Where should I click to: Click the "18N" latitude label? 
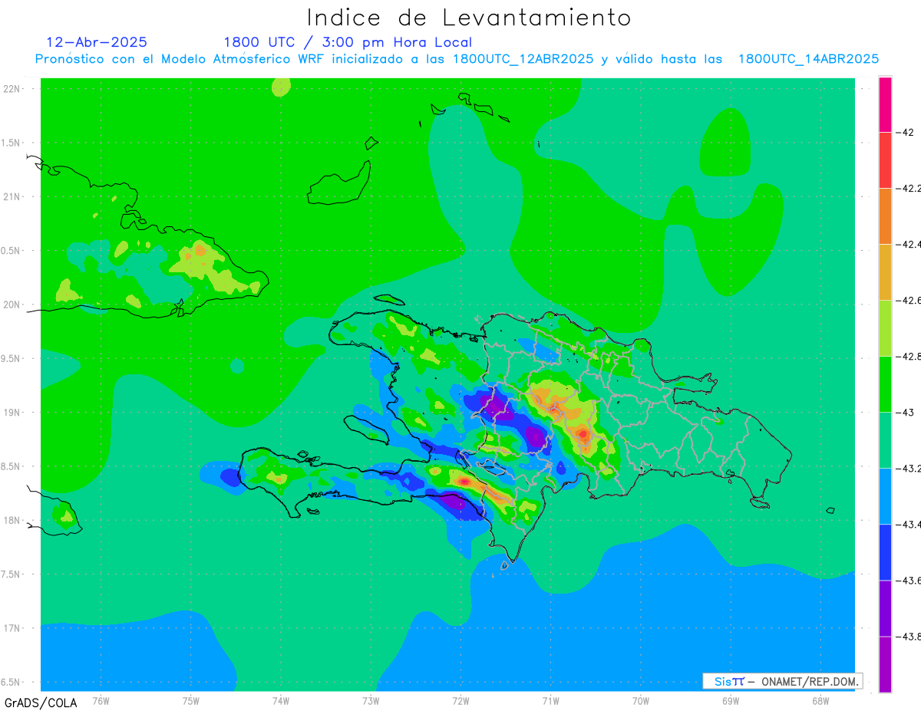click(12, 520)
